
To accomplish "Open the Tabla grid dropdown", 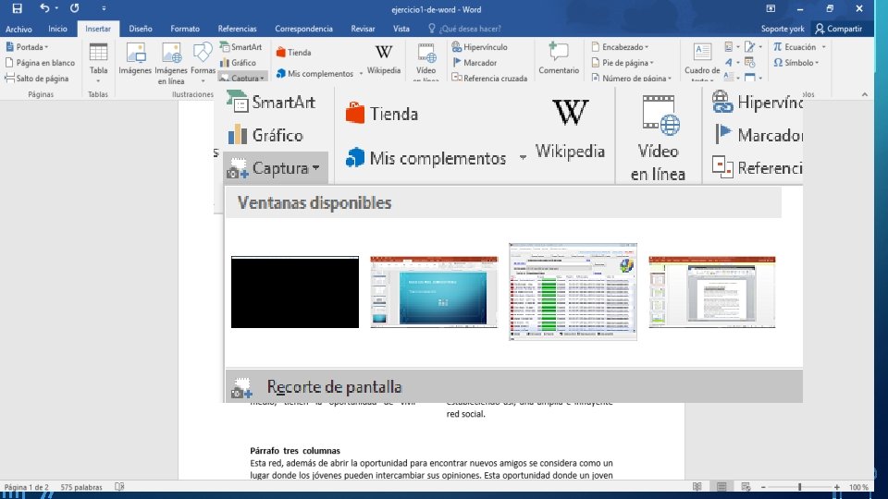I will click(x=98, y=62).
